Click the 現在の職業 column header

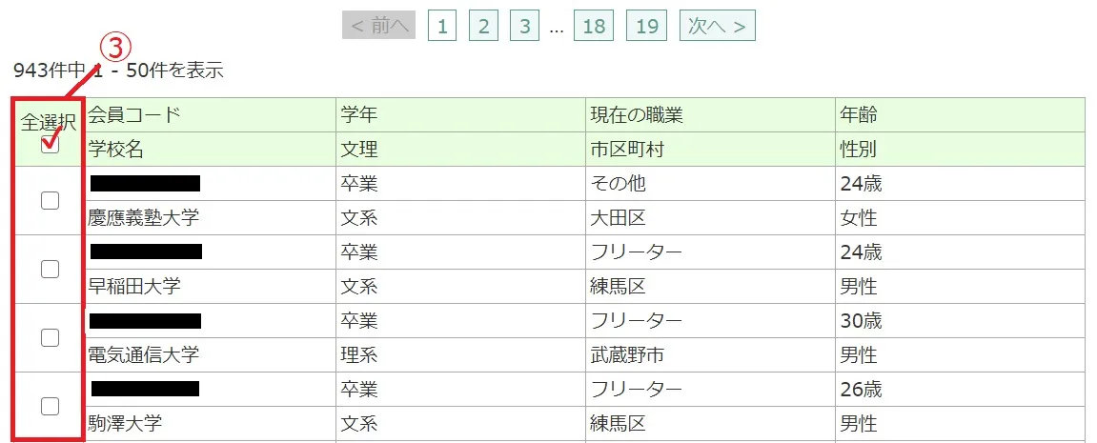636,115
